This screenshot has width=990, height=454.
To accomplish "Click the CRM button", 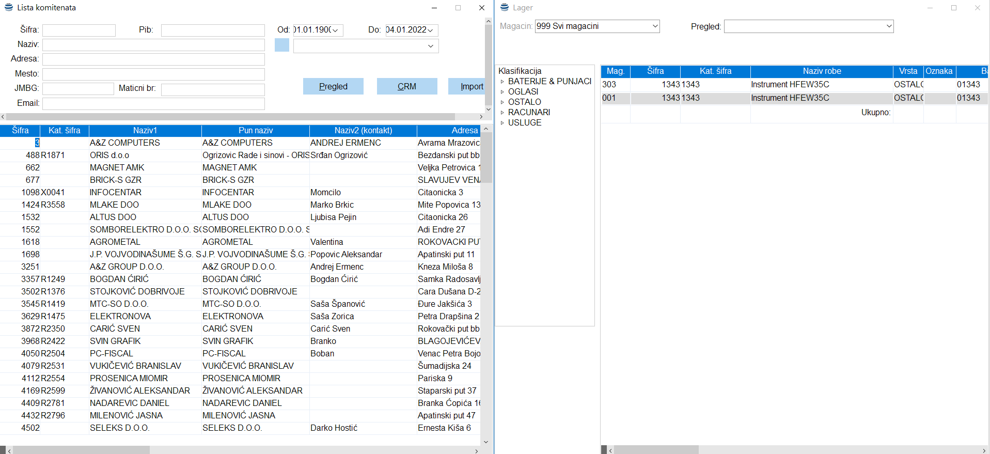I will tap(406, 87).
